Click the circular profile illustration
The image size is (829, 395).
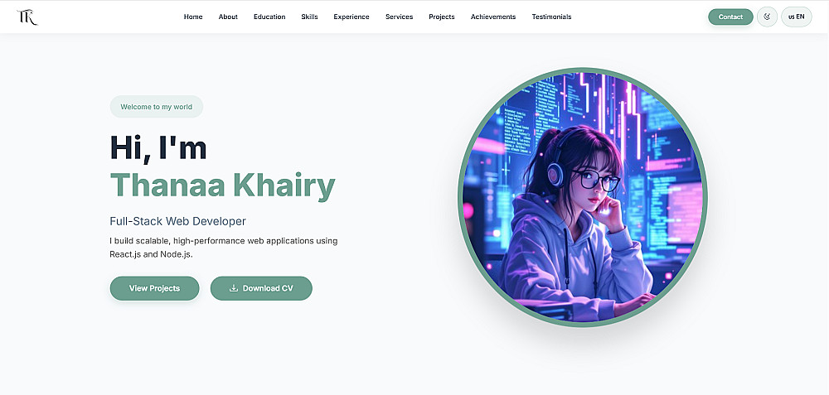582,197
